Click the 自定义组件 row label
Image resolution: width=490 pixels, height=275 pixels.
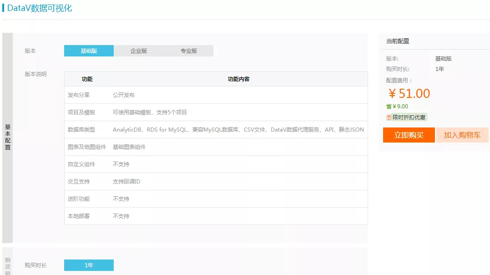[81, 164]
